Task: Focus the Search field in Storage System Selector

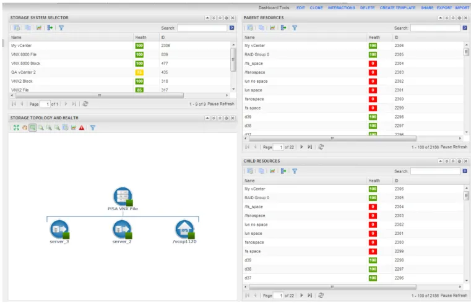Action: coord(202,28)
